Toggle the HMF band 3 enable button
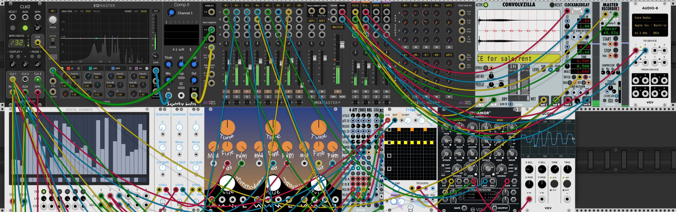Viewport: 676px width, 212px height. tap(113, 68)
